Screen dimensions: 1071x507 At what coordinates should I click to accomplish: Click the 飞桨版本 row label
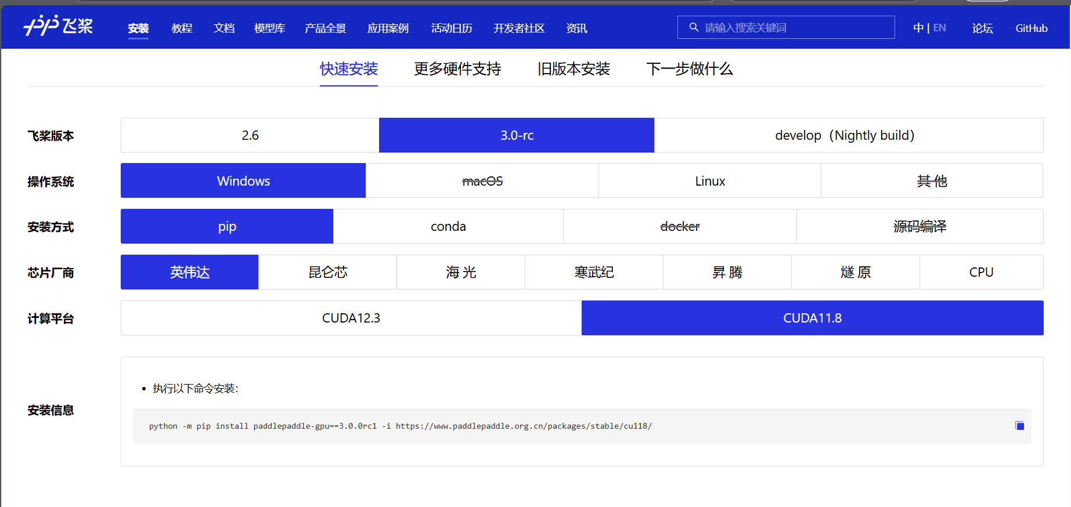coord(51,136)
